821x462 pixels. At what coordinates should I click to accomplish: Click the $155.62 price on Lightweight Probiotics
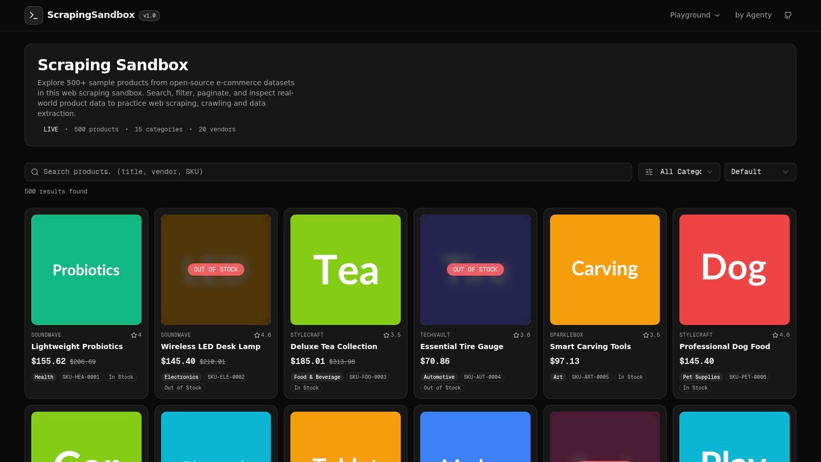[49, 361]
